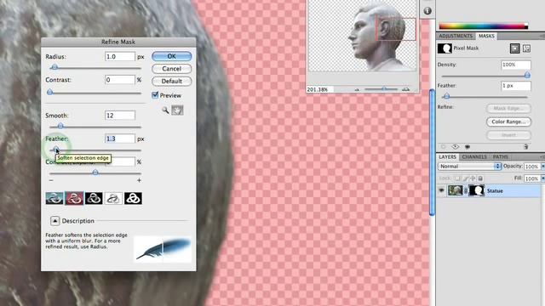The height and width of the screenshot is (306, 545).
Task: Click the Color Range button
Action: tap(508, 122)
